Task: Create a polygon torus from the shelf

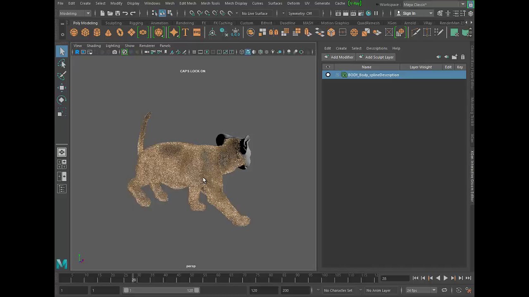Action: pyautogui.click(x=120, y=33)
